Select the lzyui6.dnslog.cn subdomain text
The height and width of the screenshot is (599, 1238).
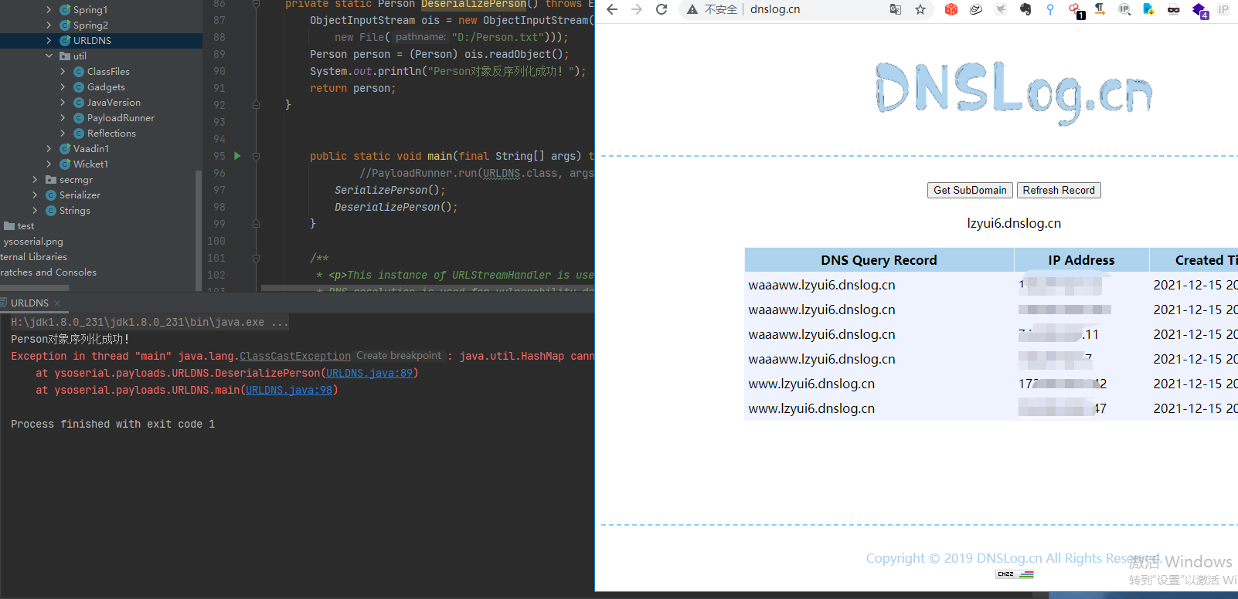click(x=1014, y=223)
